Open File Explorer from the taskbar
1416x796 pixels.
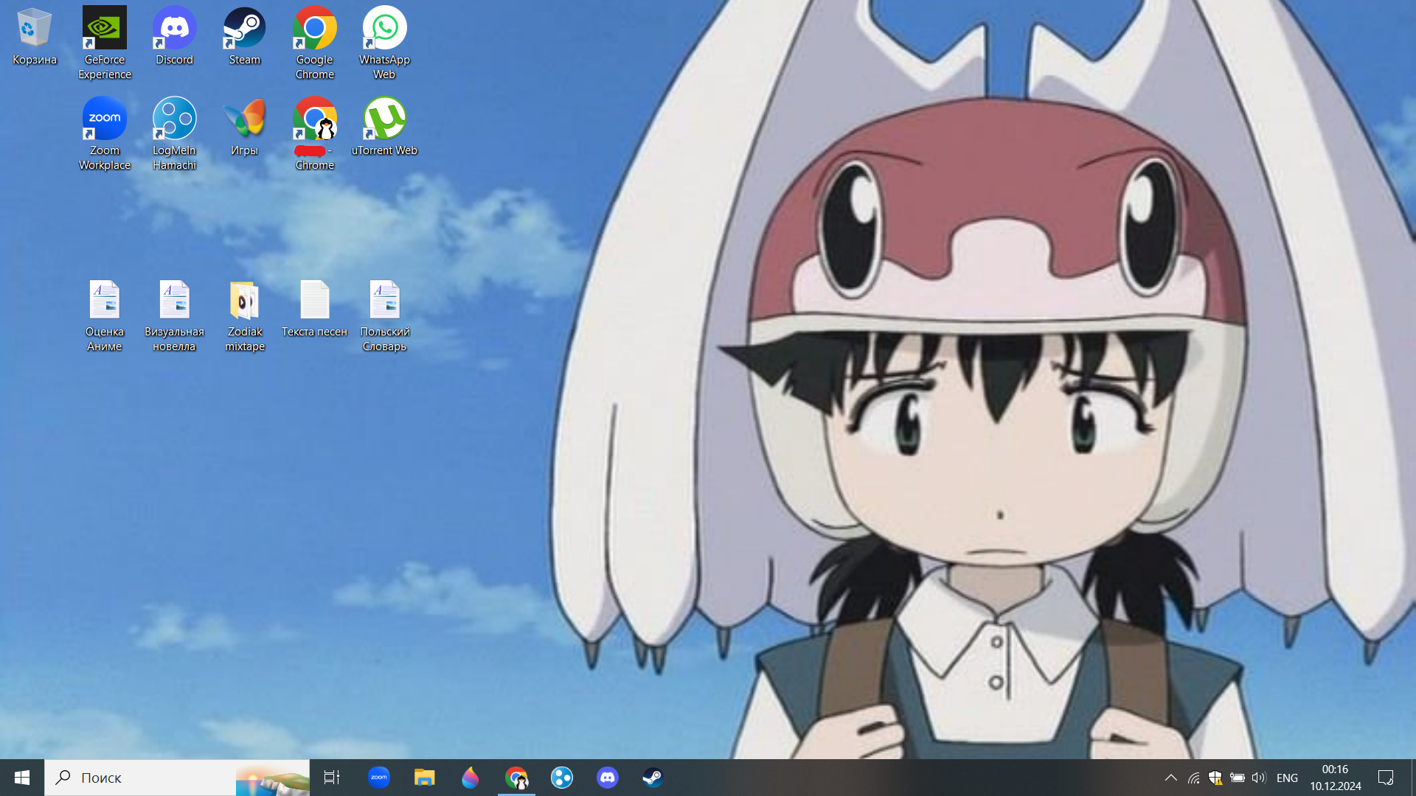(424, 778)
